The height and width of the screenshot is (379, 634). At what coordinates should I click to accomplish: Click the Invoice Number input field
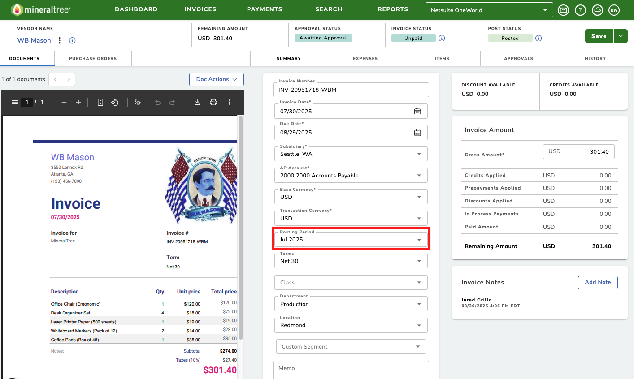(x=351, y=90)
